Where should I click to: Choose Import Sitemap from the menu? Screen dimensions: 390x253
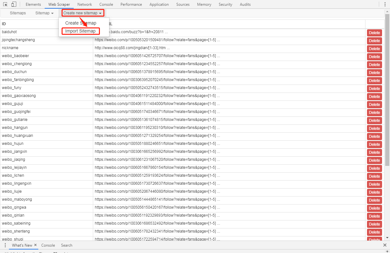[x=80, y=31]
